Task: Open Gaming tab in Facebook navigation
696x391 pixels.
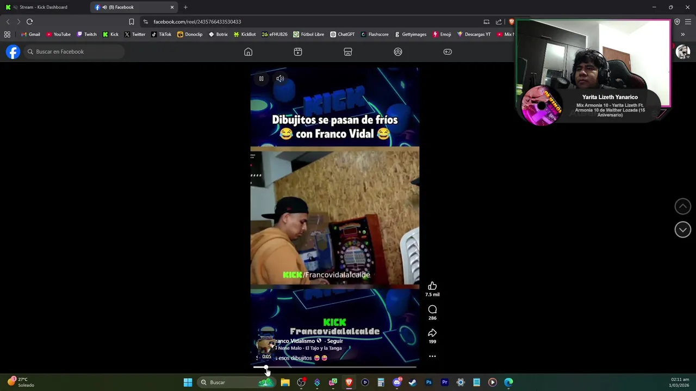Action: coord(448,52)
